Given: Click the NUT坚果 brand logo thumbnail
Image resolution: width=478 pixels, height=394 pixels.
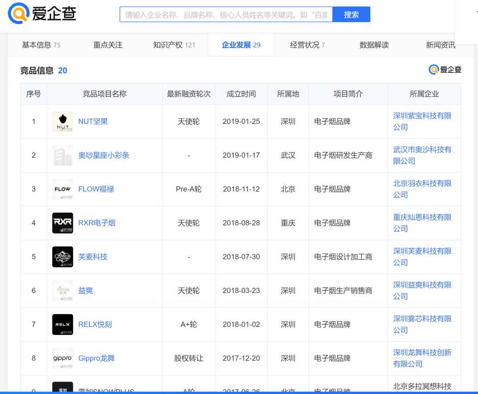Looking at the screenshot, I should pos(62,121).
